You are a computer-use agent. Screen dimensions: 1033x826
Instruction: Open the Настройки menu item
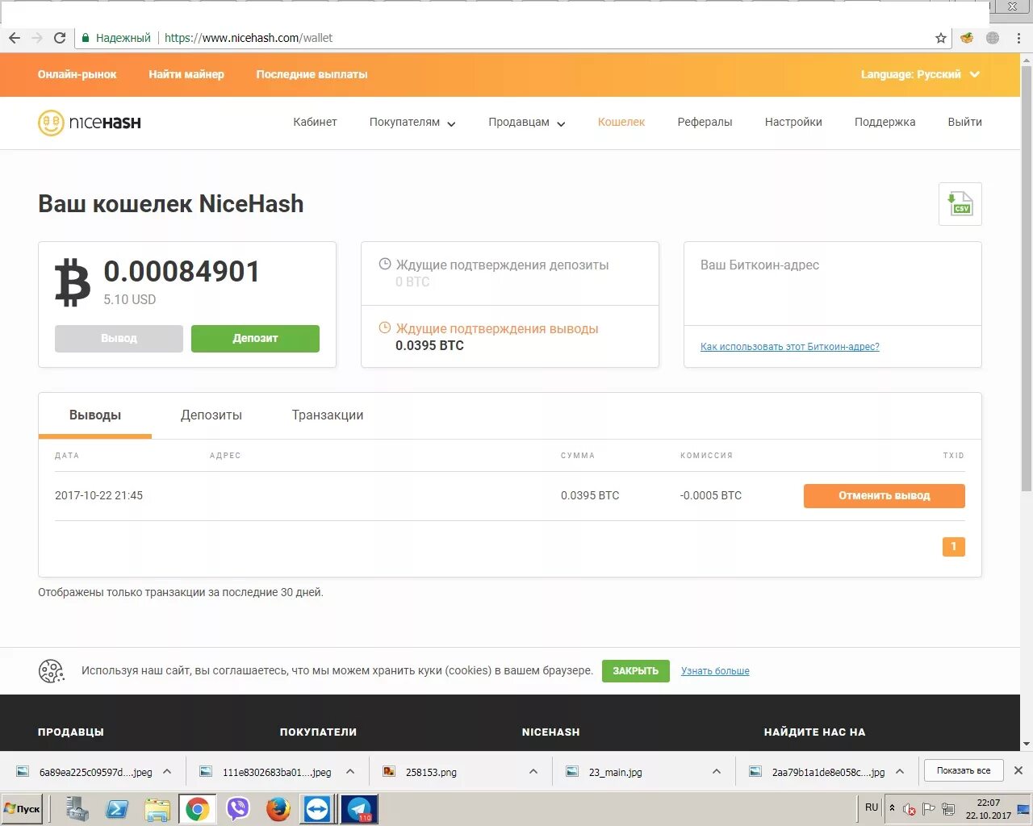pos(793,123)
